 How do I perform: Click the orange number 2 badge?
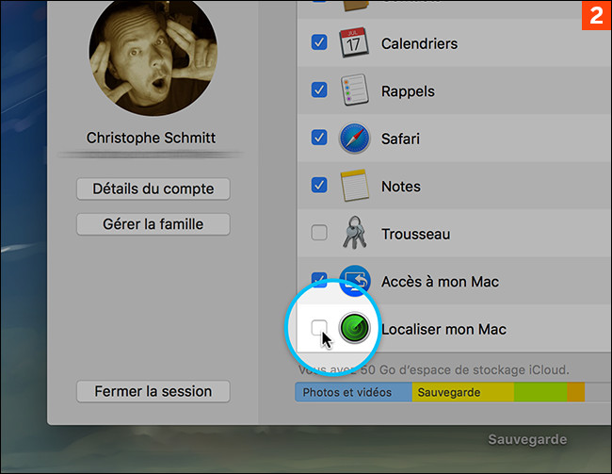(x=595, y=17)
